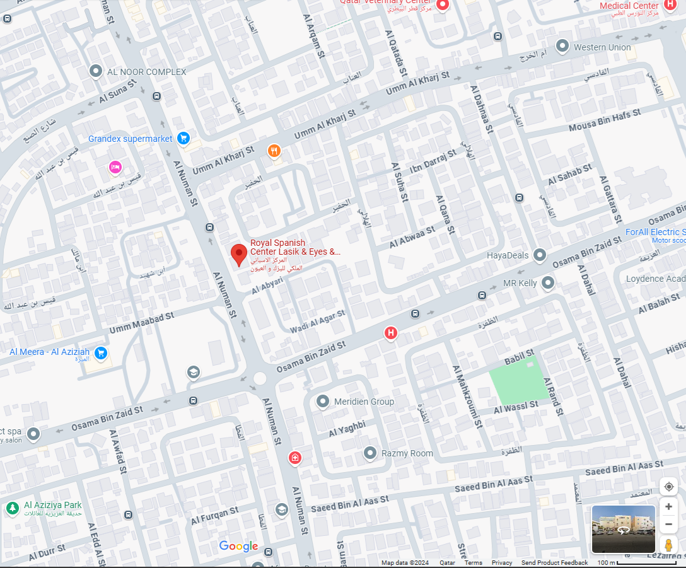Click the Mousa Bin Hafs St label
This screenshot has width=686, height=568.
tap(605, 120)
